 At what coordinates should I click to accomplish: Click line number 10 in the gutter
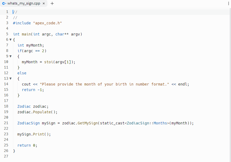coord(6,62)
